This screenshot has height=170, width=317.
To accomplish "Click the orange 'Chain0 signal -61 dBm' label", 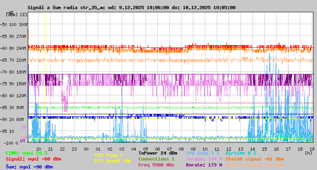I will point(254,159).
